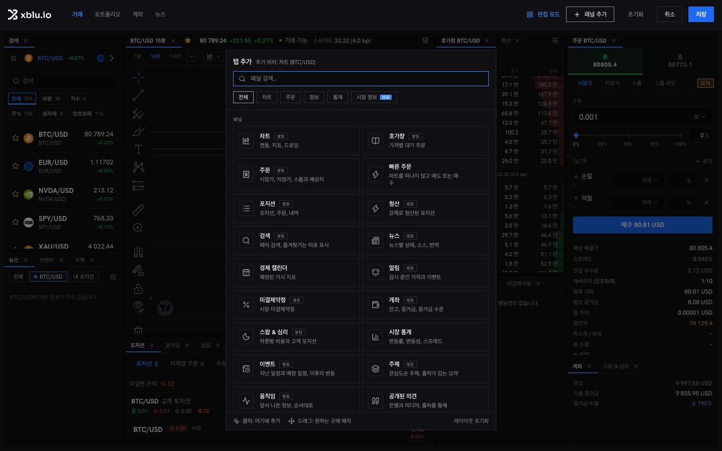Switch to 지정가 order type tab

coord(612,83)
